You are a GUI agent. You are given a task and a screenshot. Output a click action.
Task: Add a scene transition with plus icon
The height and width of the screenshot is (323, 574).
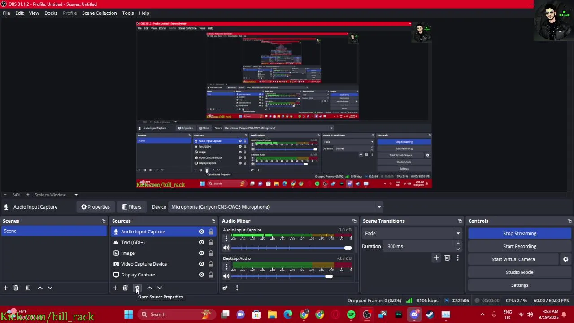436,258
